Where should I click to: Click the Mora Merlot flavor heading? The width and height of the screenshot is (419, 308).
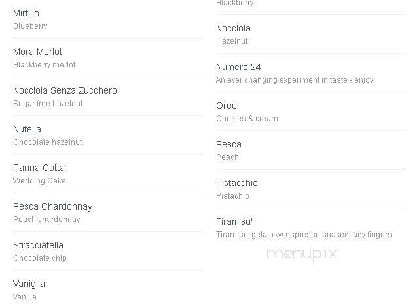pyautogui.click(x=38, y=52)
